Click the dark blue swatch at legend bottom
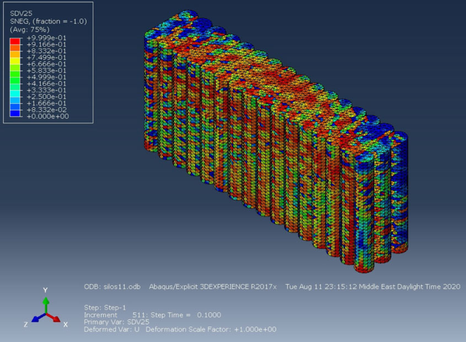The image size is (466, 342). [x=15, y=113]
